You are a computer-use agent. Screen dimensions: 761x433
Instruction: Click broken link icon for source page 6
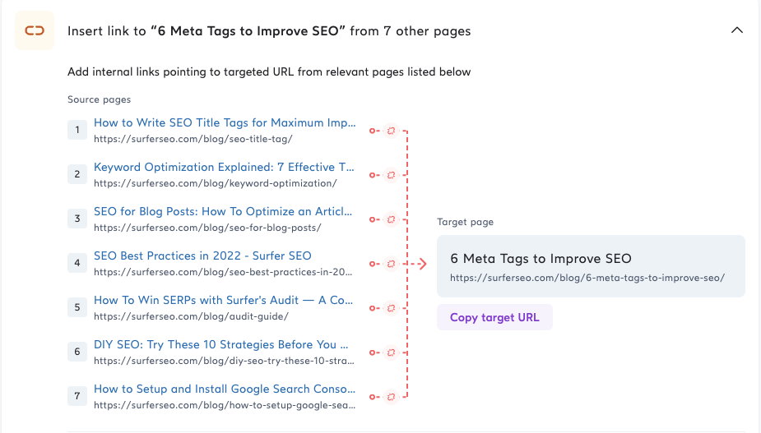[391, 352]
